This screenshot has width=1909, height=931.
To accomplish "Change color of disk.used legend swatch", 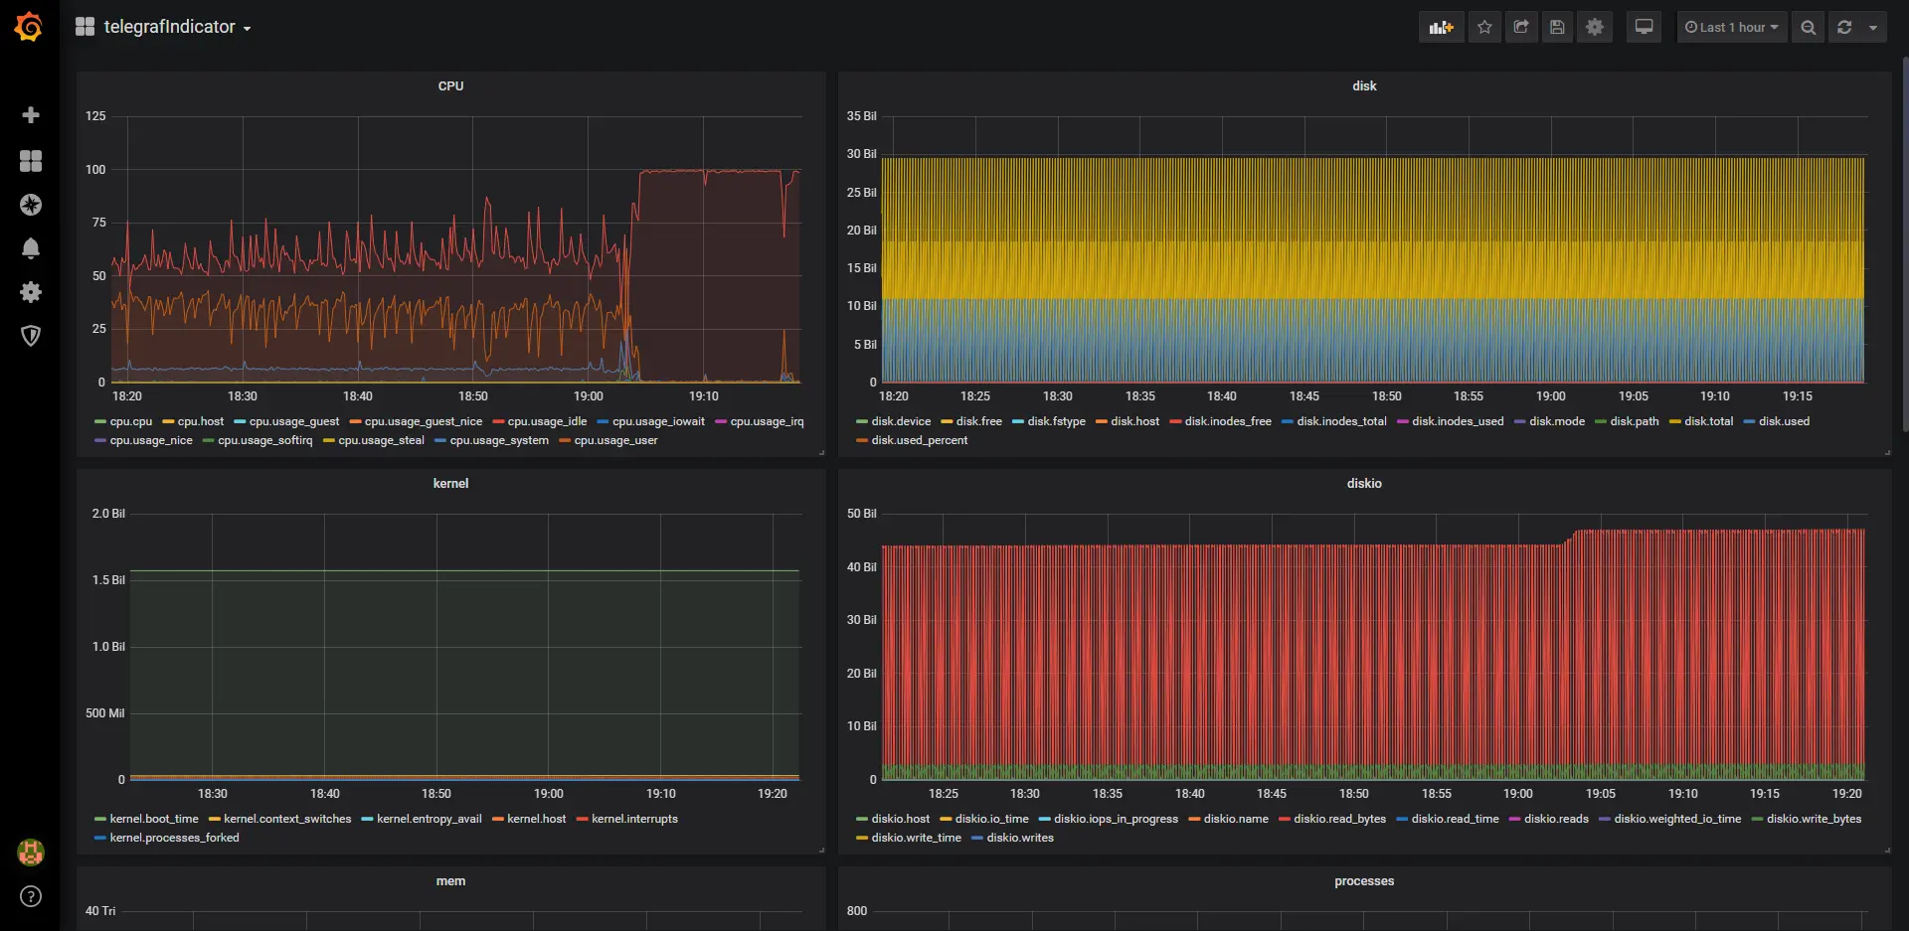I will click(x=1749, y=421).
